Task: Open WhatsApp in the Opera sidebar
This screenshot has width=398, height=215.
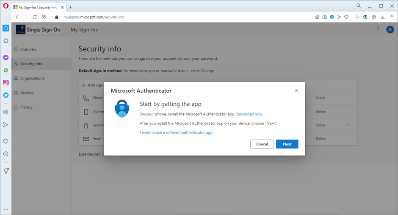Action: tap(6, 70)
